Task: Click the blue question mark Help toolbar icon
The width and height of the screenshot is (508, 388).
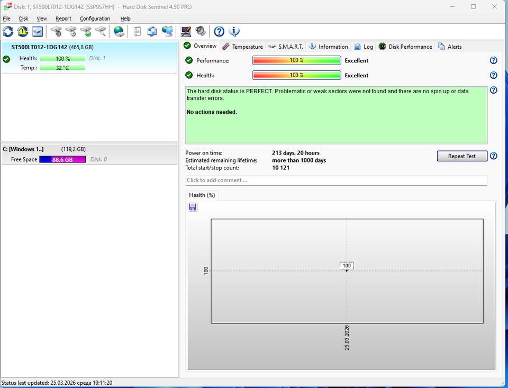Action: click(219, 31)
